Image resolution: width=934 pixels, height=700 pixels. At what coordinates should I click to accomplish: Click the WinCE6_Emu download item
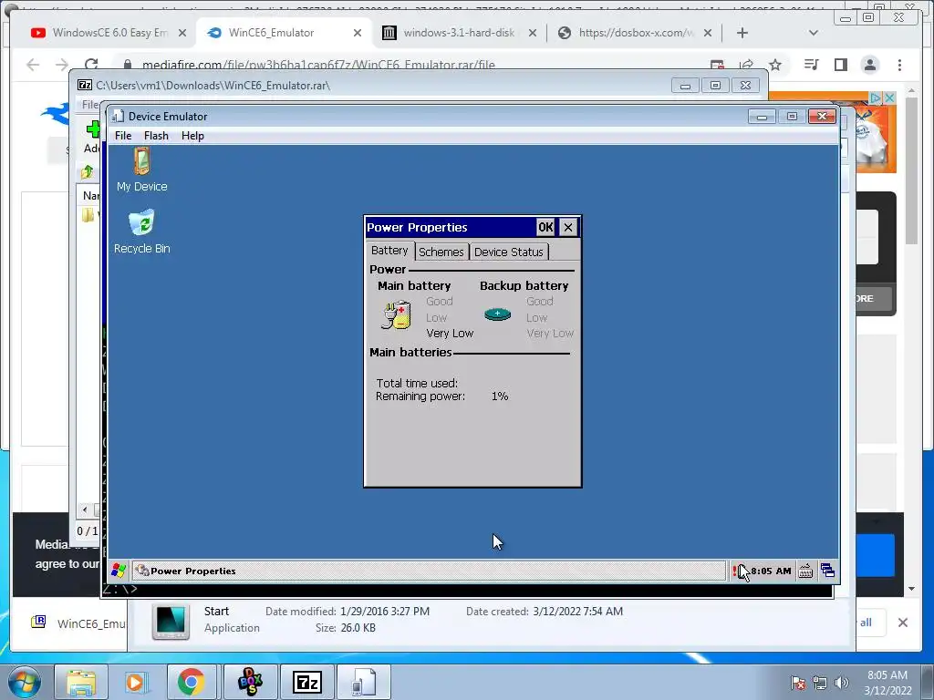[x=78, y=623]
